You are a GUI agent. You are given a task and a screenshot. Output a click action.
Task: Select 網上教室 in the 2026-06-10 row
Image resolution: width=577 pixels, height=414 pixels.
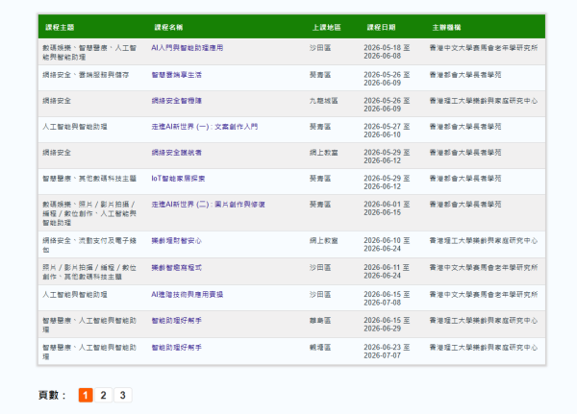(323, 241)
